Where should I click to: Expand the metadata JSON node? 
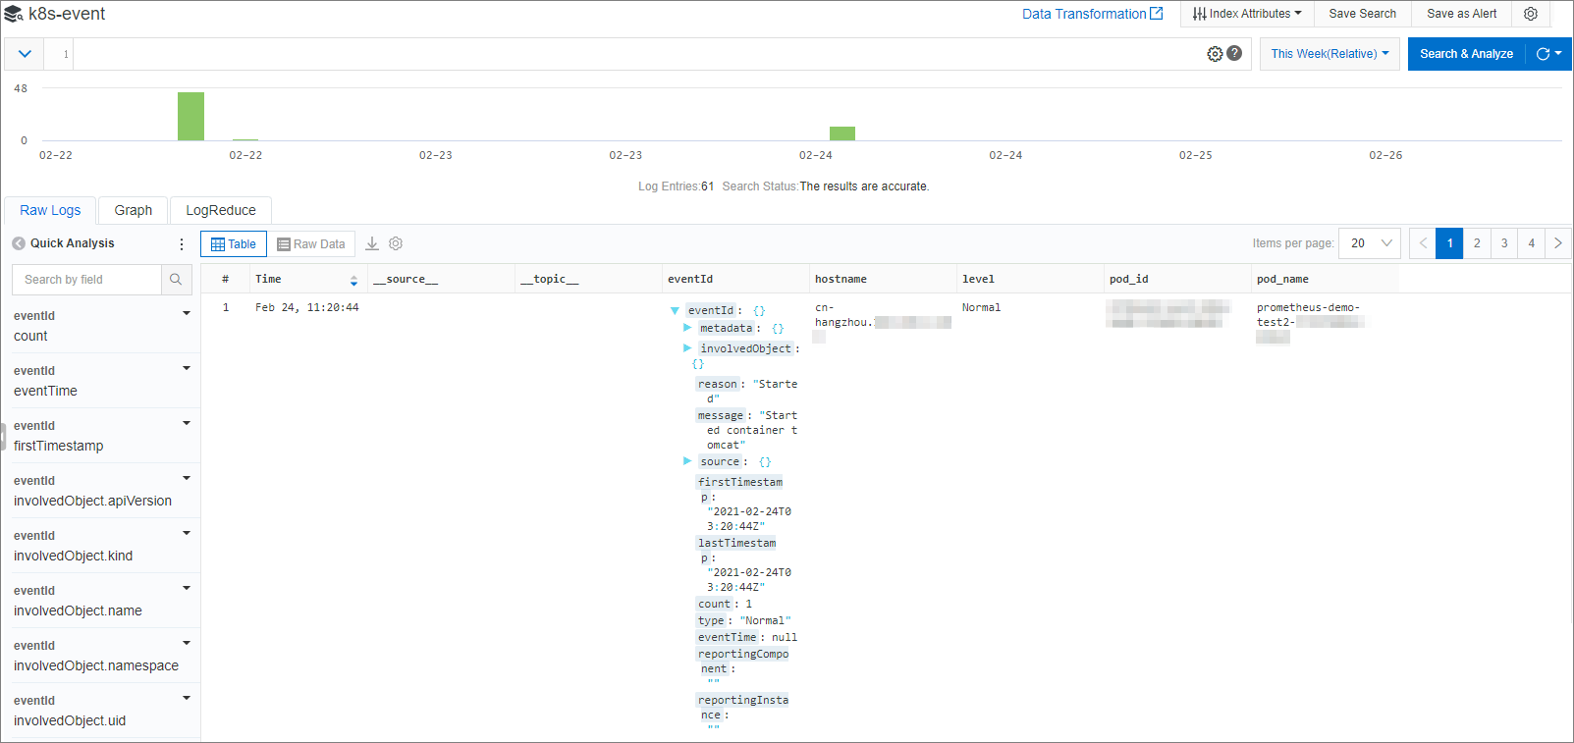click(x=687, y=328)
